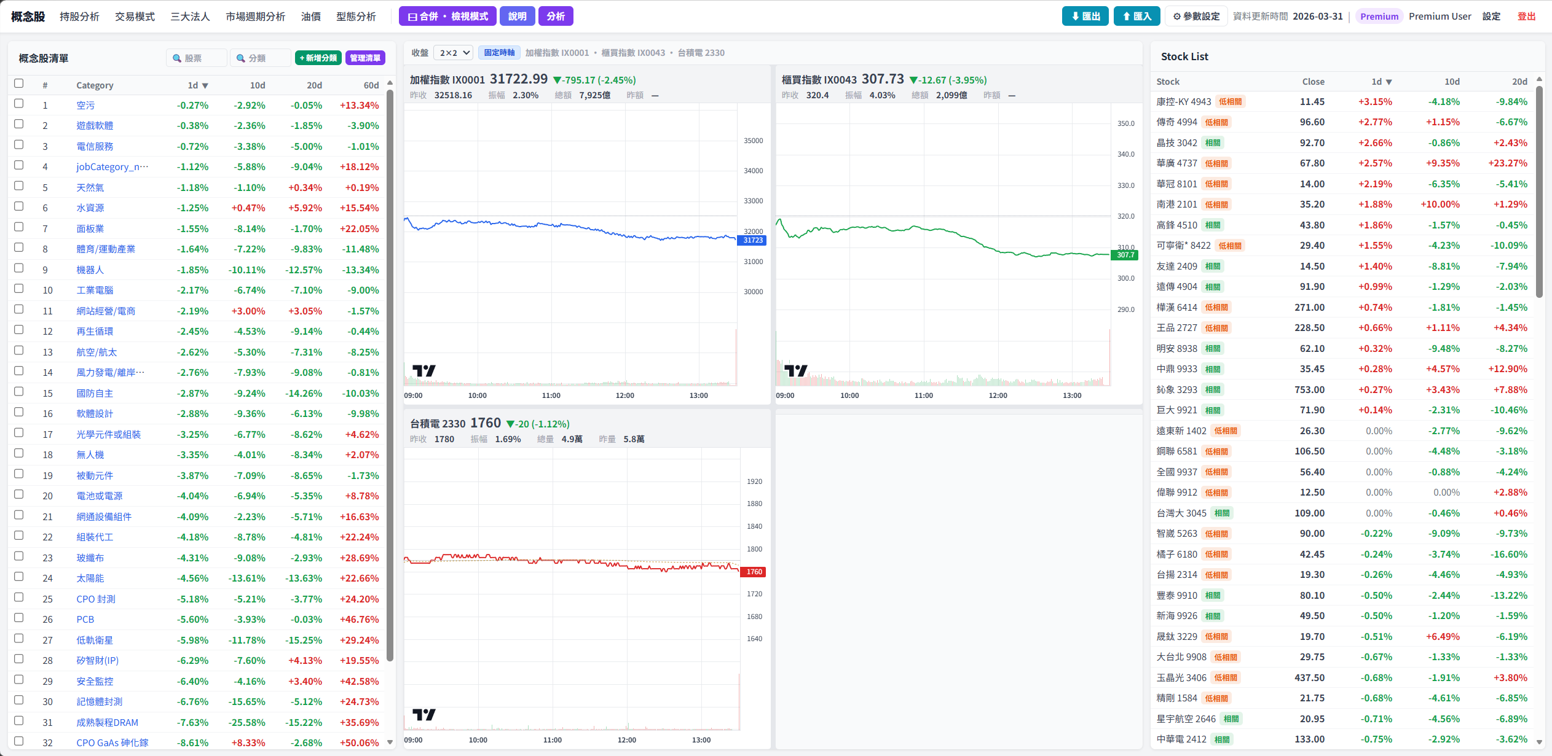Open the 三大法人 menu item
1552x756 pixels.
click(190, 17)
